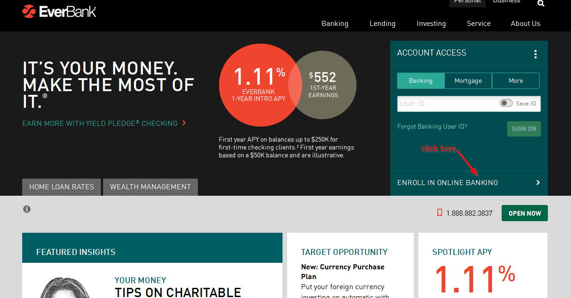Open the Banking menu
571x298 pixels.
[335, 24]
